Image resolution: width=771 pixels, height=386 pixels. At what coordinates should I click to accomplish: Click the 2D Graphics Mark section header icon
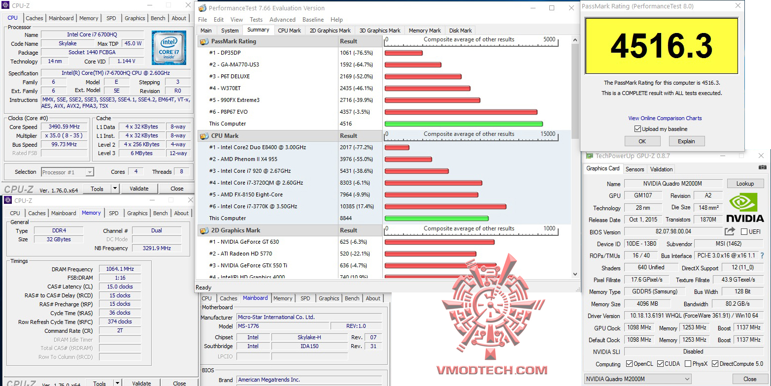point(204,230)
